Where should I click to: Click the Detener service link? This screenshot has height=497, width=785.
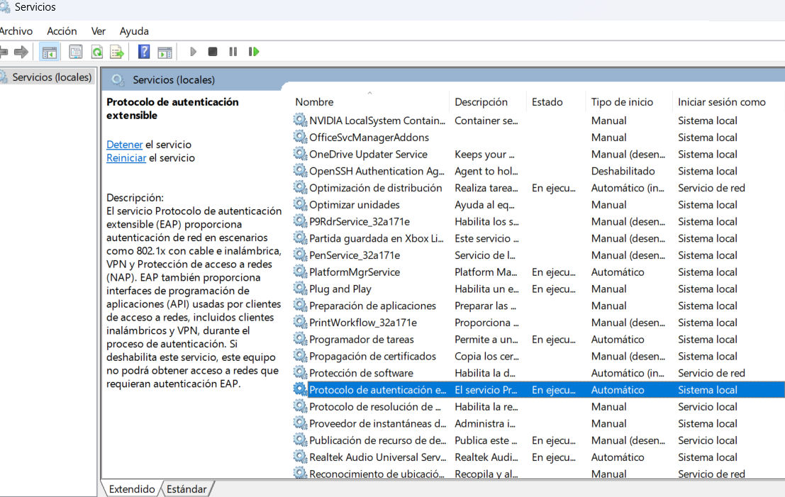124,145
